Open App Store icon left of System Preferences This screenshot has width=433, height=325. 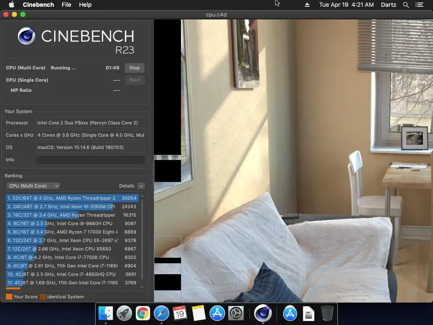coord(217,314)
